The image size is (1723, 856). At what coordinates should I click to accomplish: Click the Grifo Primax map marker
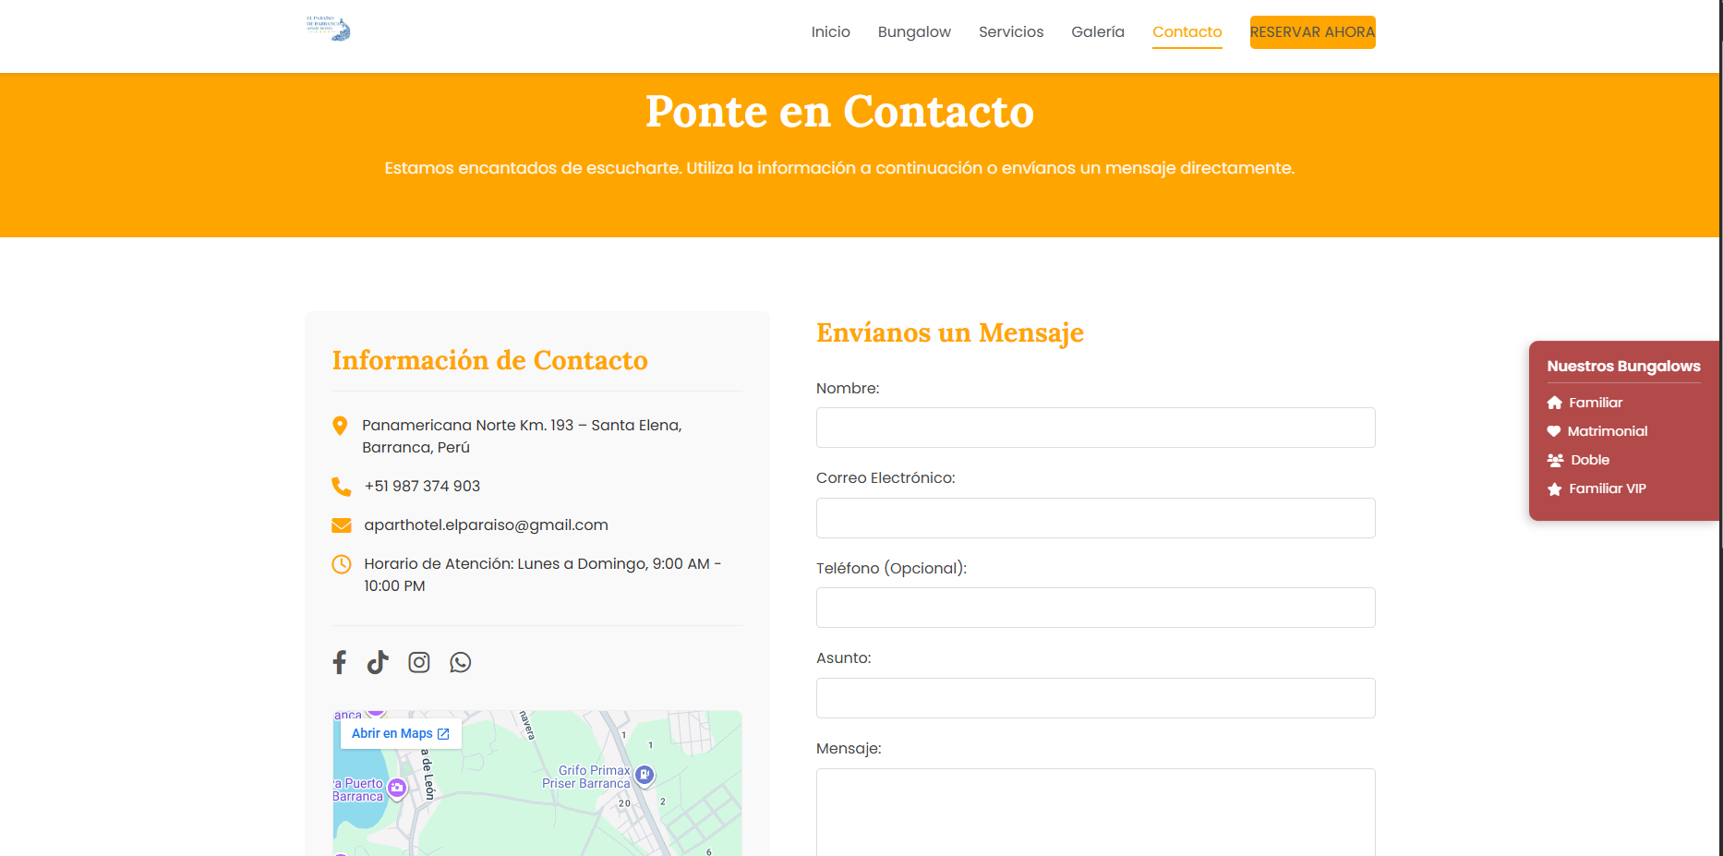click(645, 775)
